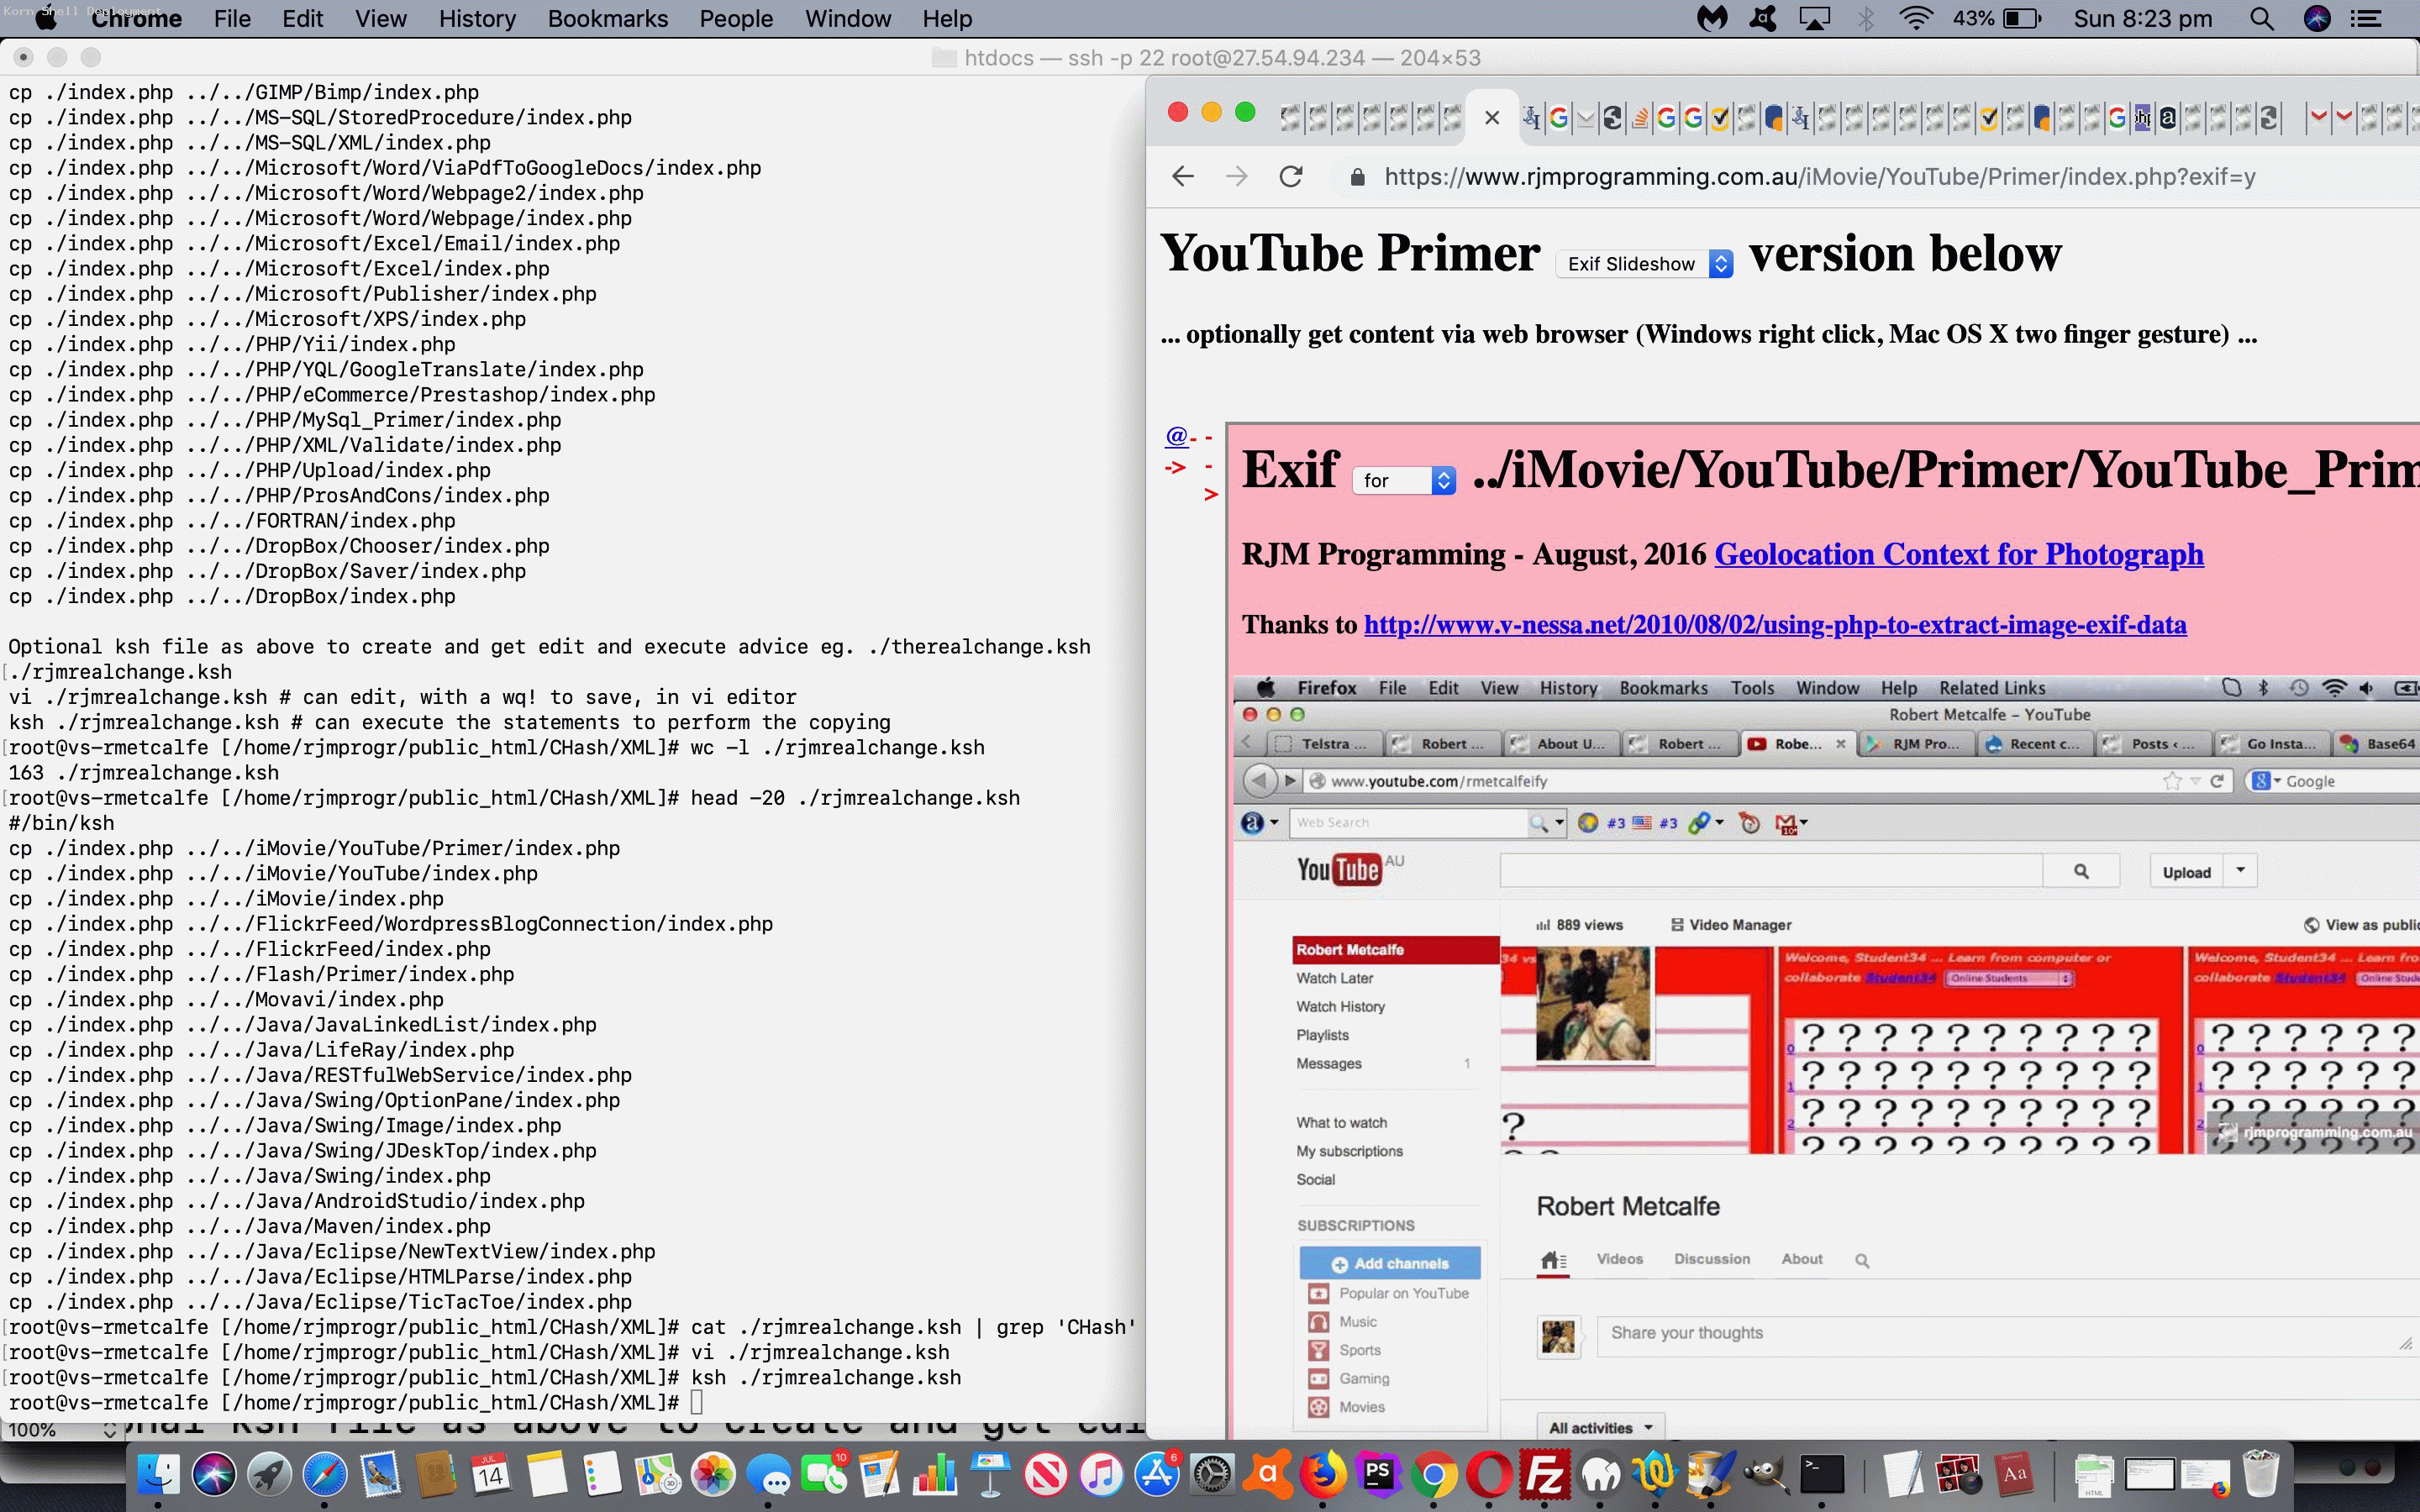Open Mail stamp icon in Dock
This screenshot has height=1512, width=2420.
point(380,1474)
